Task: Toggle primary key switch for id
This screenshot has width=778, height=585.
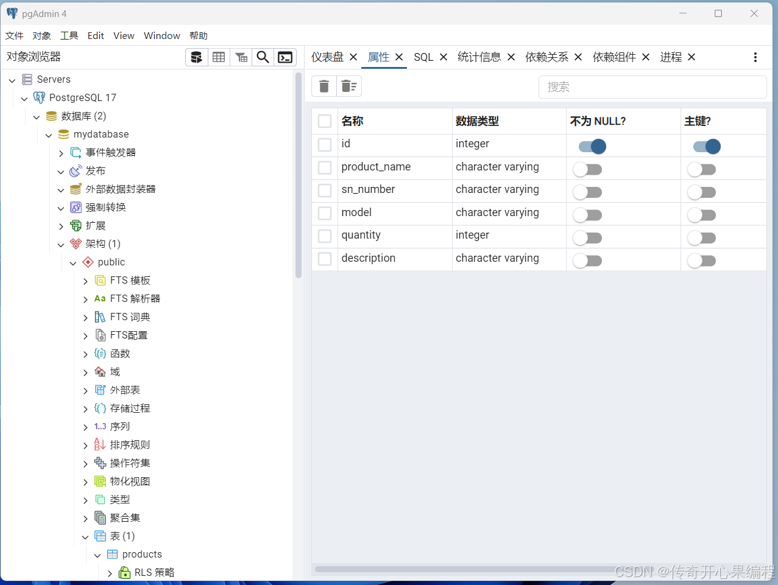Action: (x=706, y=146)
